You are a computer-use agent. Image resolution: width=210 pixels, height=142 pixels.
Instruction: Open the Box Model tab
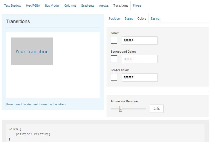click(x=52, y=6)
